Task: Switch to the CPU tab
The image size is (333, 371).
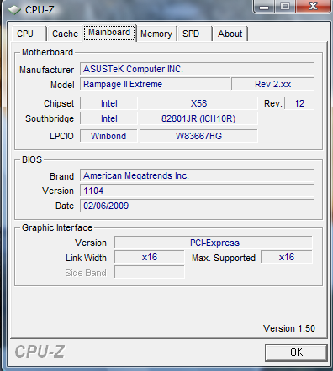Action: click(x=29, y=34)
